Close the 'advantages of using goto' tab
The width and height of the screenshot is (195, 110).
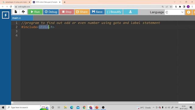click(29, 2)
